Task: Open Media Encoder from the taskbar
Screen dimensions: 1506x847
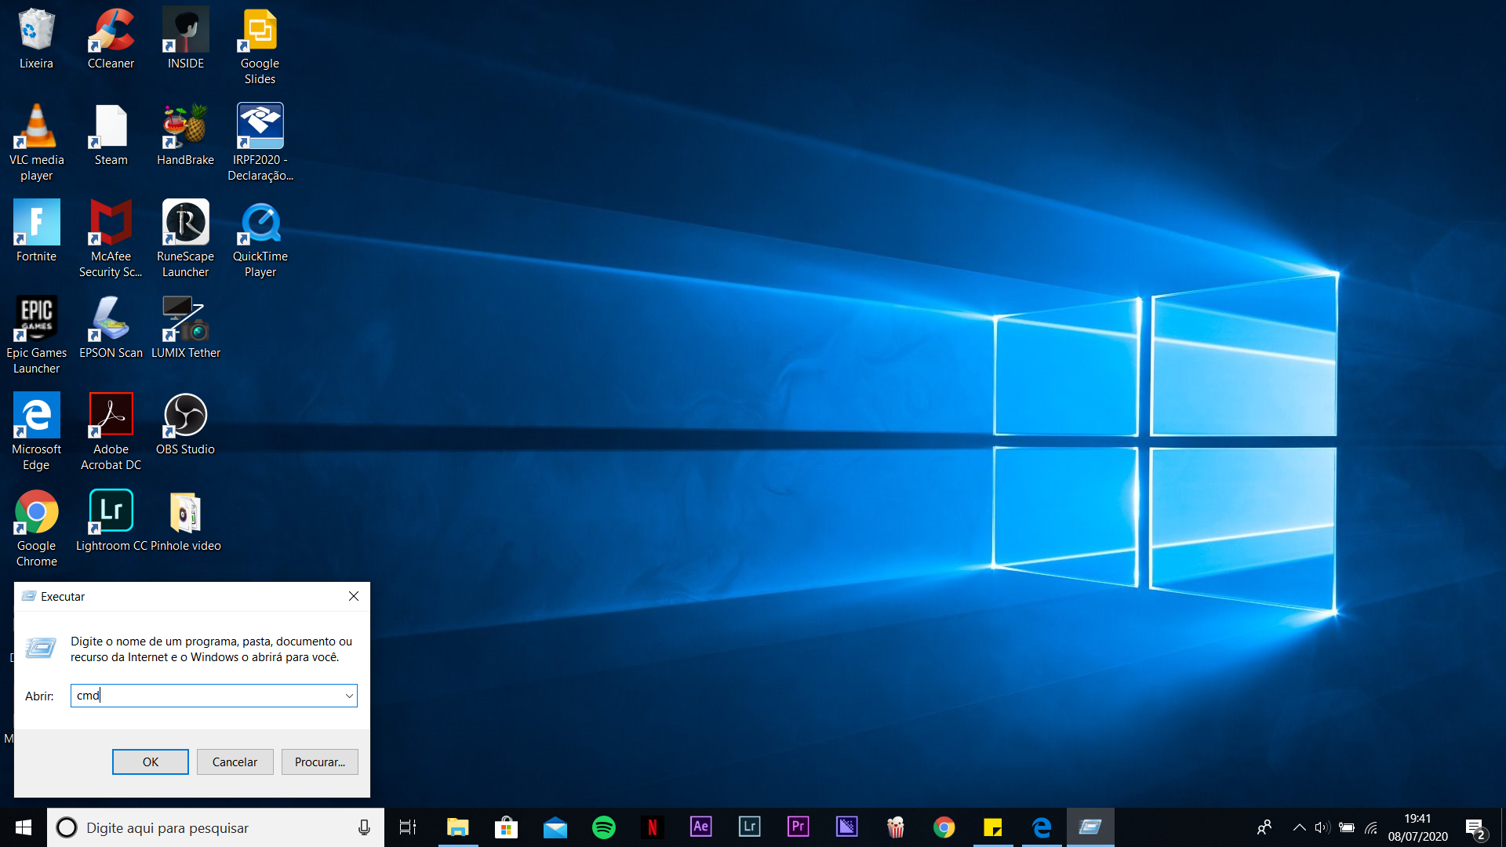Action: tap(847, 827)
